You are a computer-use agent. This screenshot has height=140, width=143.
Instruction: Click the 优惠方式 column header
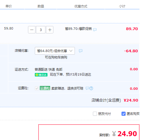click(x=81, y=6)
